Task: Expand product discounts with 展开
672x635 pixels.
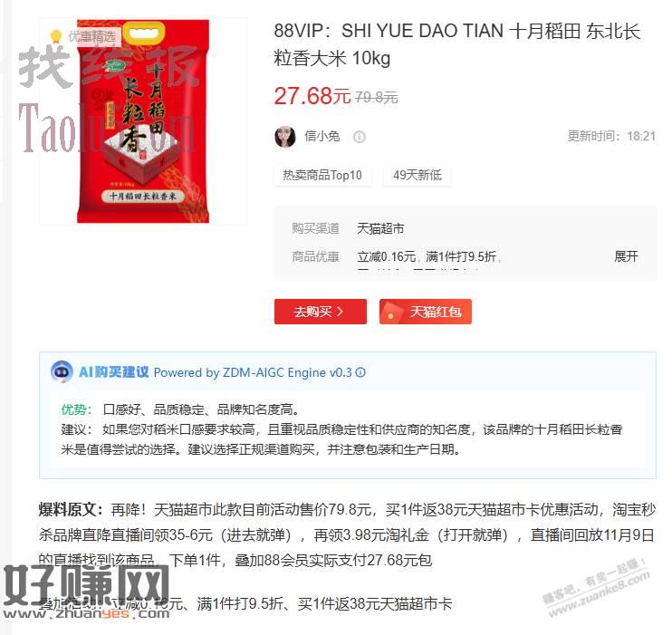Action: click(x=626, y=256)
